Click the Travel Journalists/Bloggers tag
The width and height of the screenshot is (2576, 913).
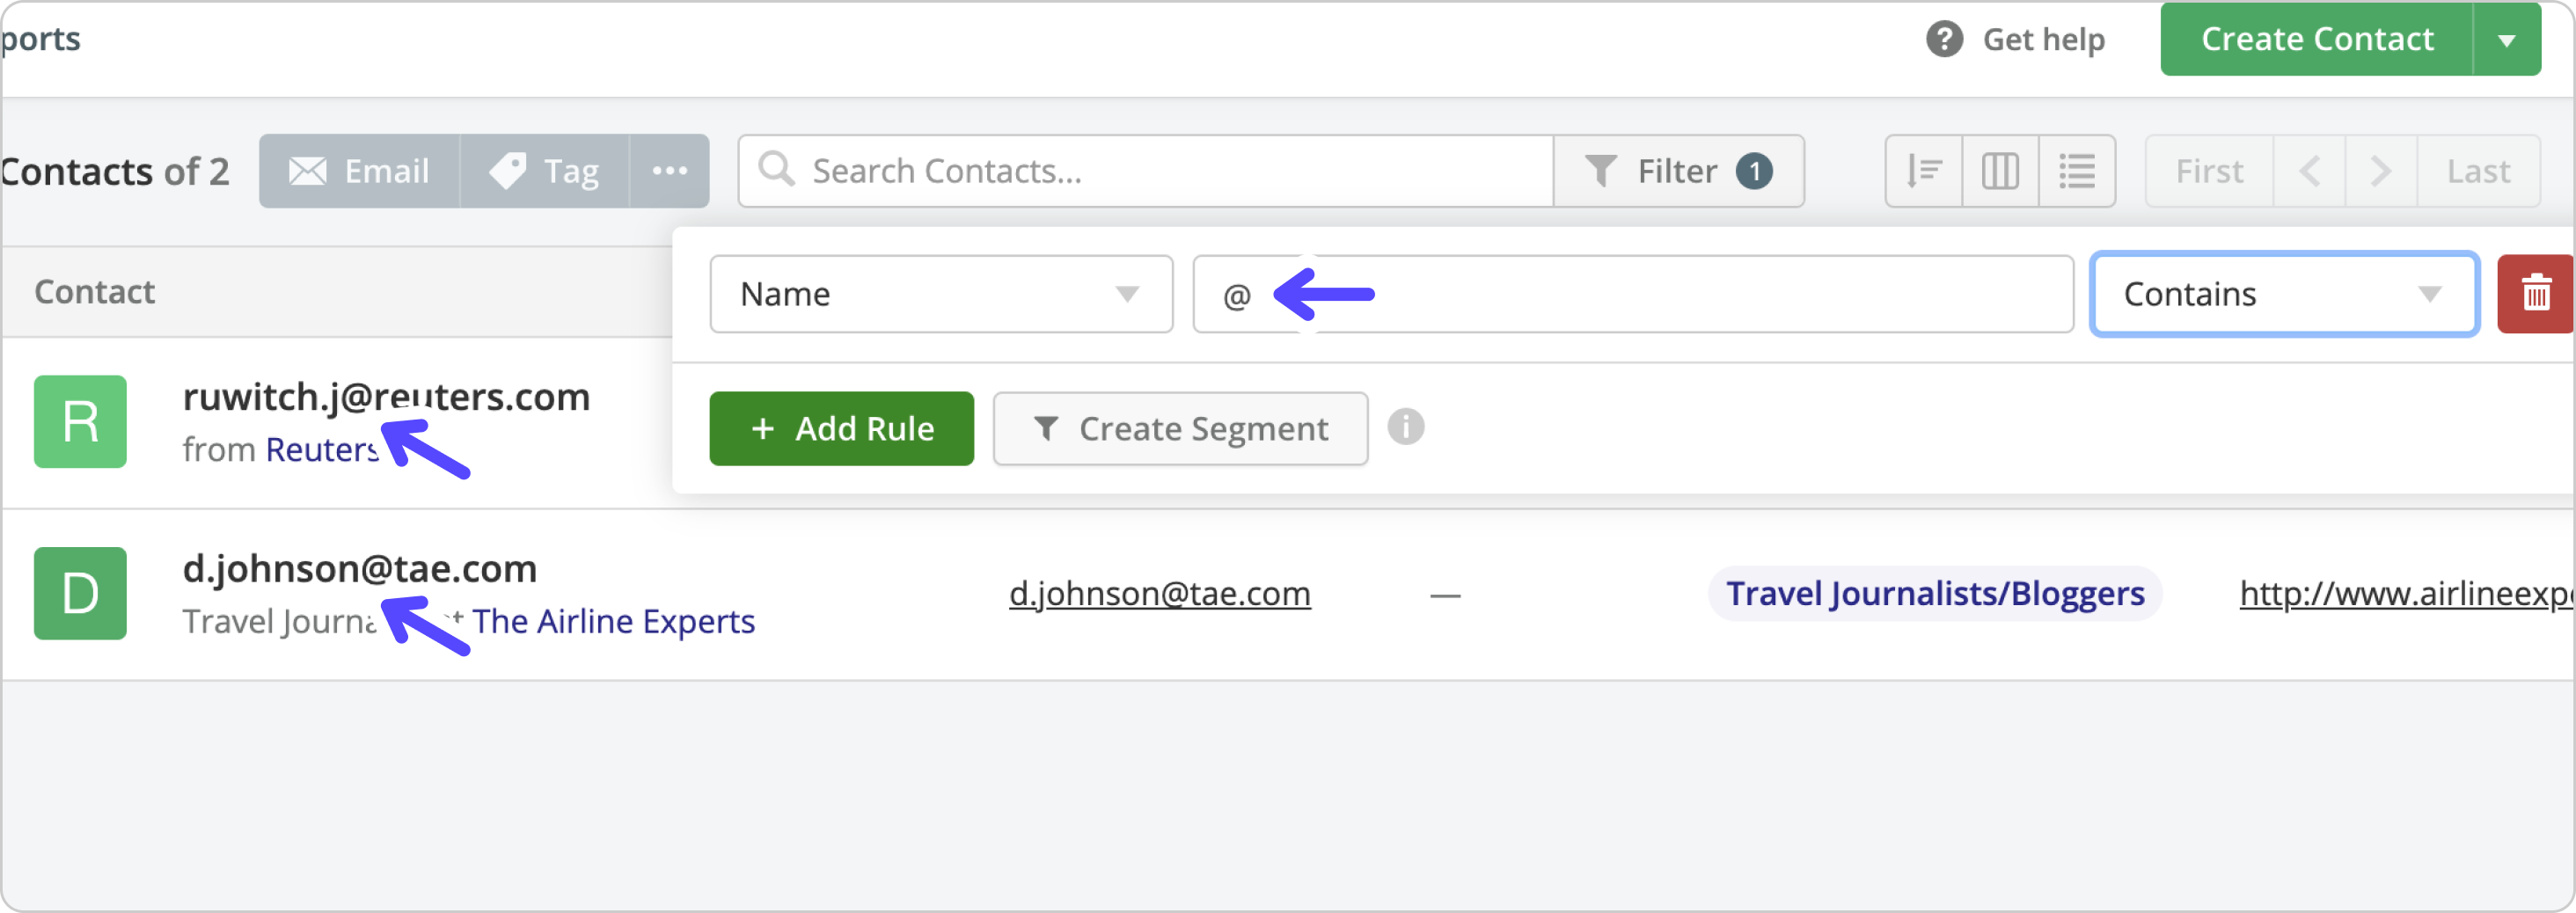click(x=1934, y=594)
